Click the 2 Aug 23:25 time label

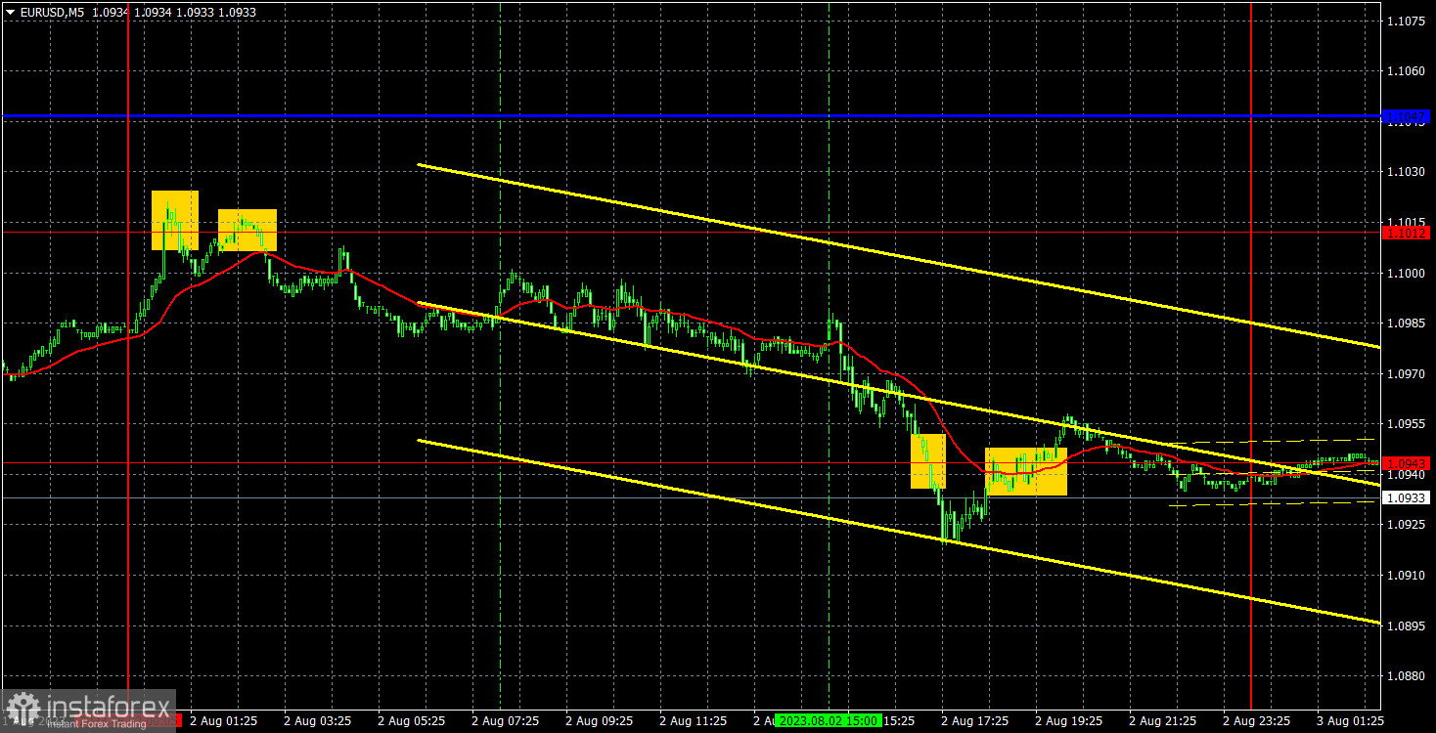(1256, 720)
